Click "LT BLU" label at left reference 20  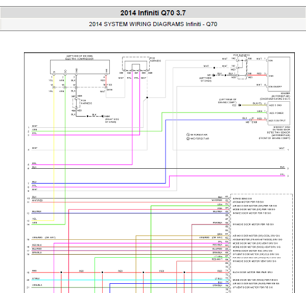(x=36, y=279)
